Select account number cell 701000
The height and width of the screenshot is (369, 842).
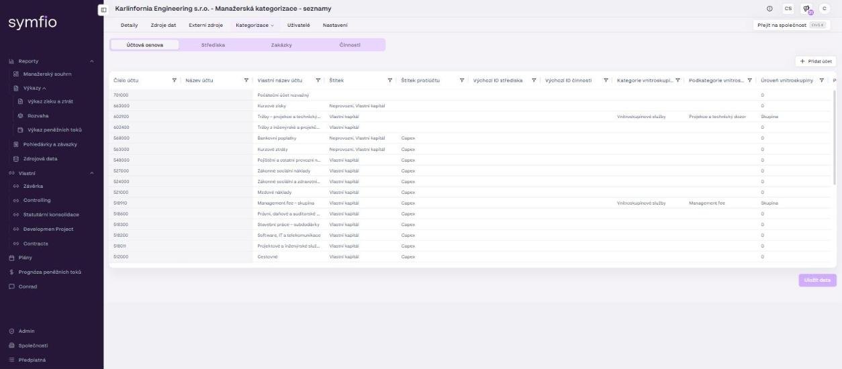click(x=122, y=95)
